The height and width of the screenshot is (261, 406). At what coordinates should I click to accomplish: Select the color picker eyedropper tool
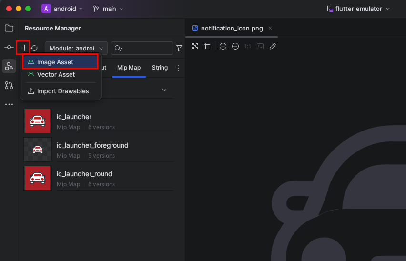point(273,46)
